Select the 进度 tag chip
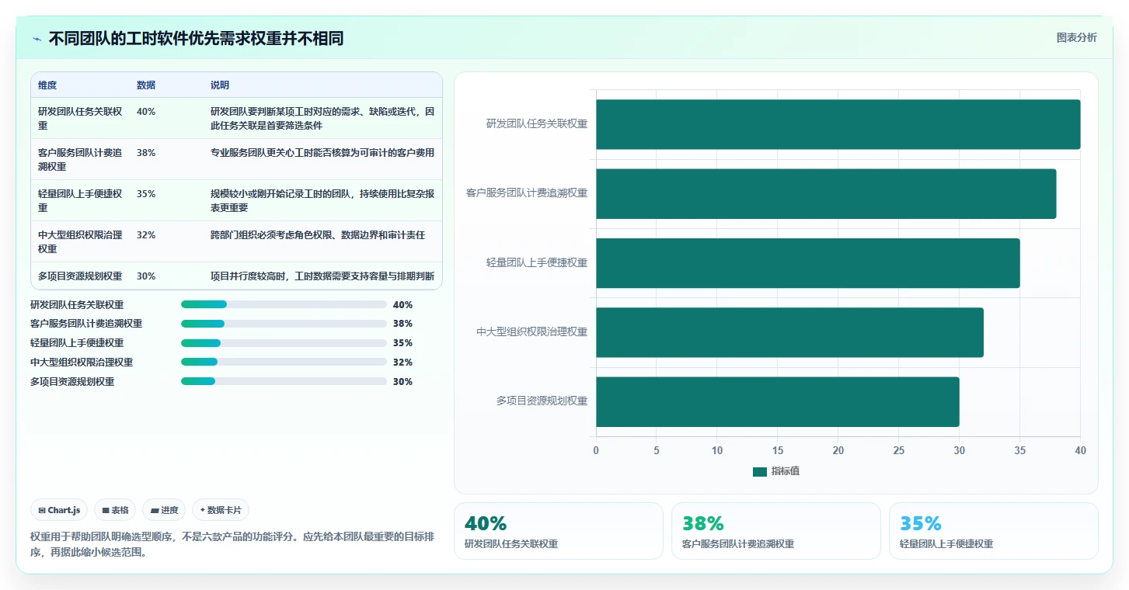This screenshot has height=590, width=1129. [164, 510]
